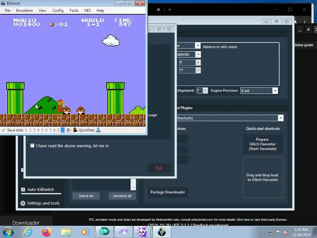
Task: Open Windows Media Player taskbar icon
Action: [84, 232]
